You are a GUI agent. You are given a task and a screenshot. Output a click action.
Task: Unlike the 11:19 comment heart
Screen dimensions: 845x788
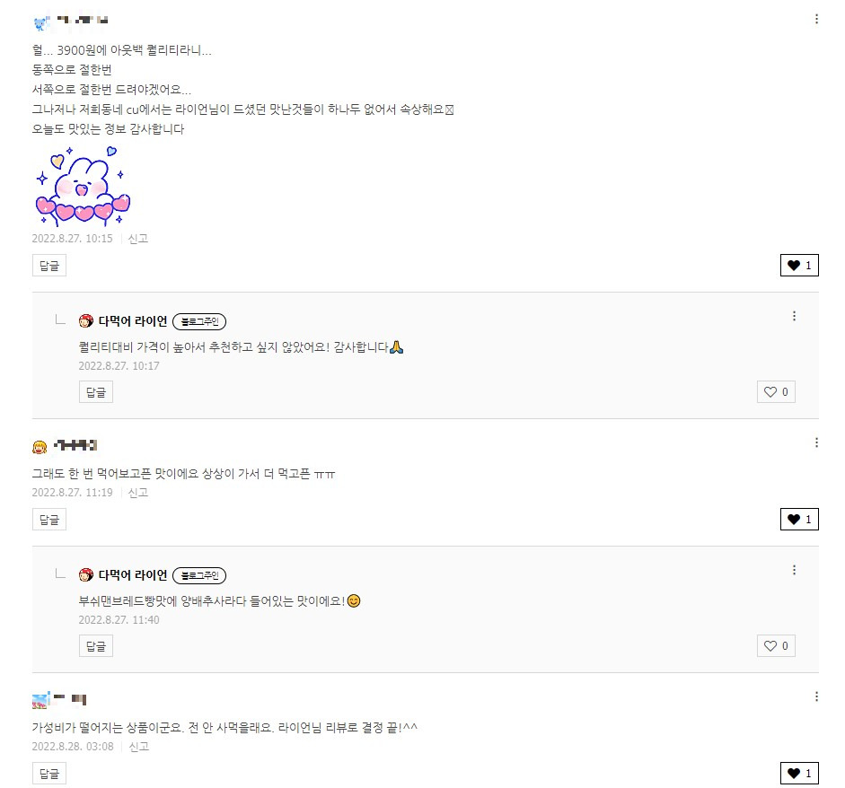tap(799, 520)
